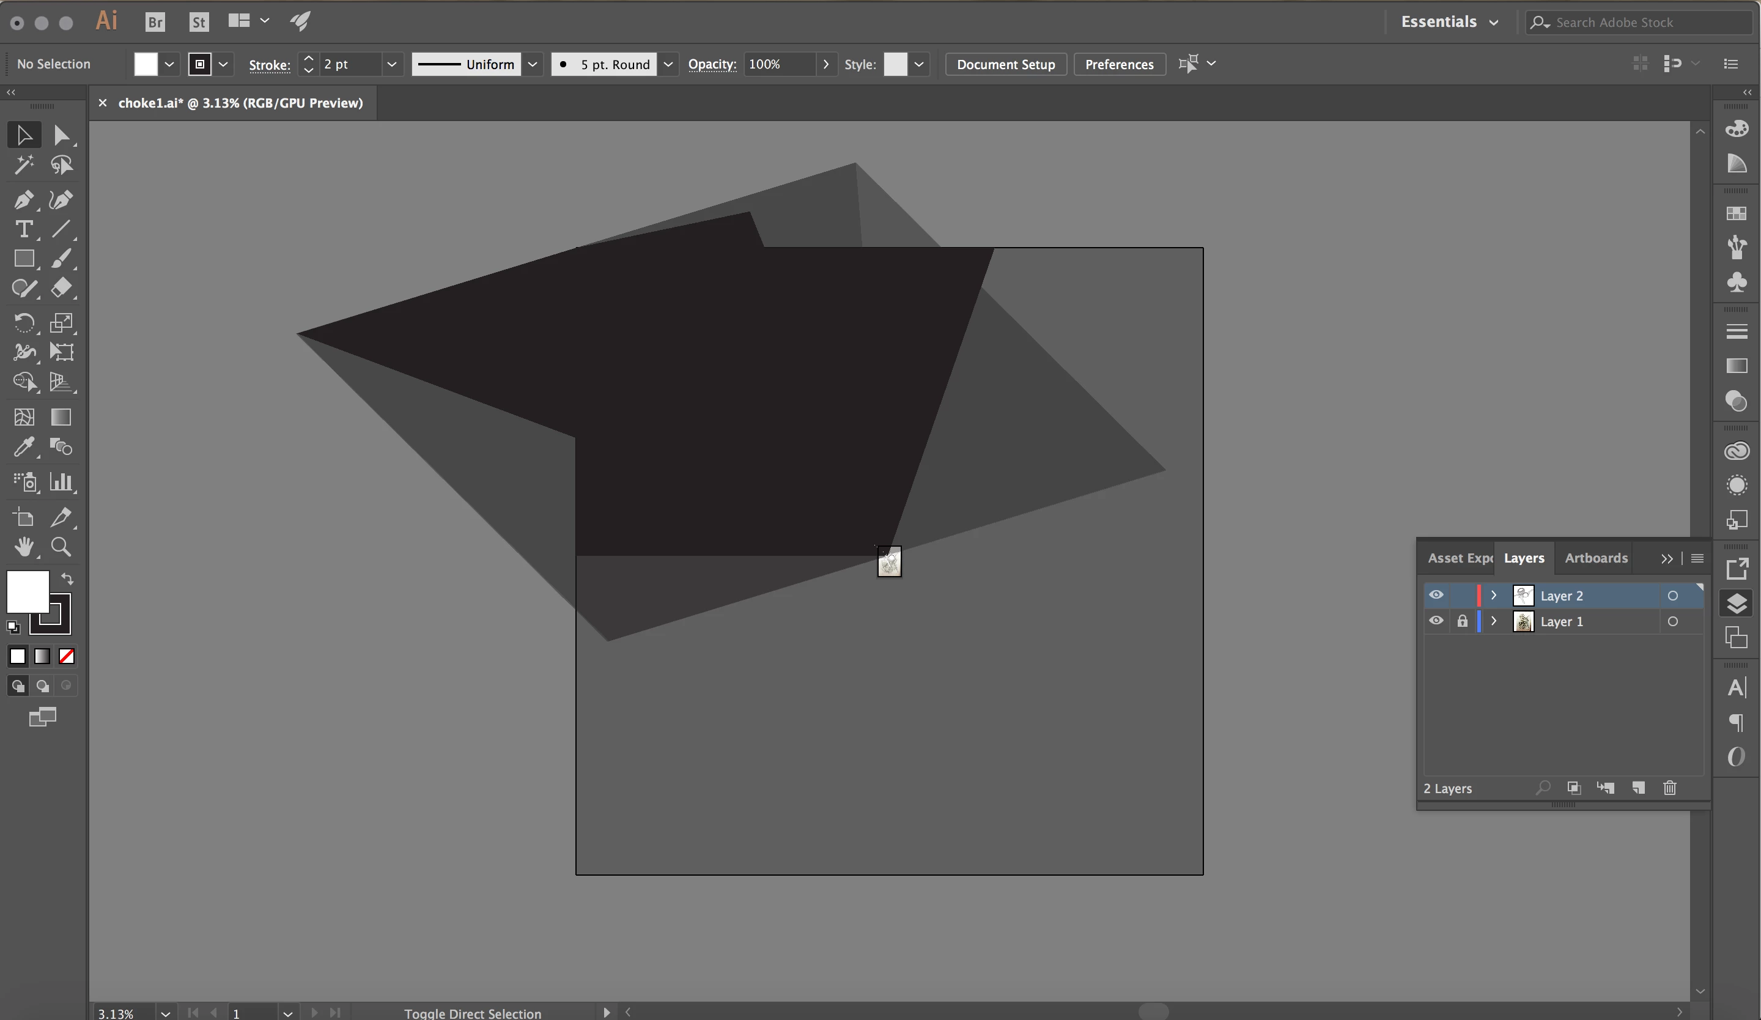Screen dimensions: 1761x1020
Task: Toggle Layer 1 visibility eye
Action: (1436, 621)
